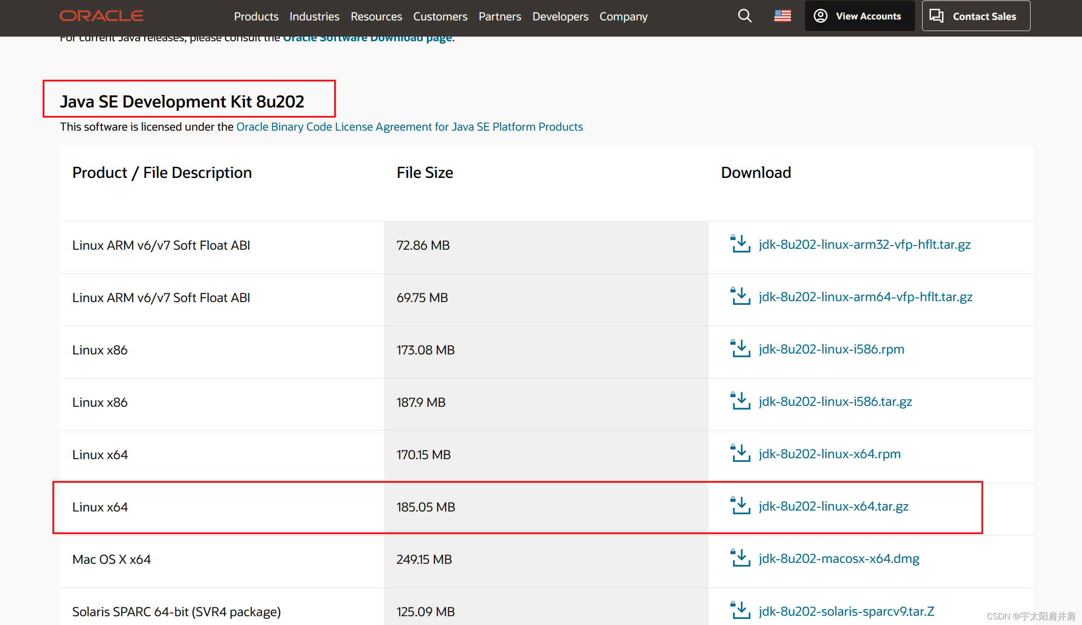Open the Resources menu
1082x625 pixels.
tap(376, 17)
